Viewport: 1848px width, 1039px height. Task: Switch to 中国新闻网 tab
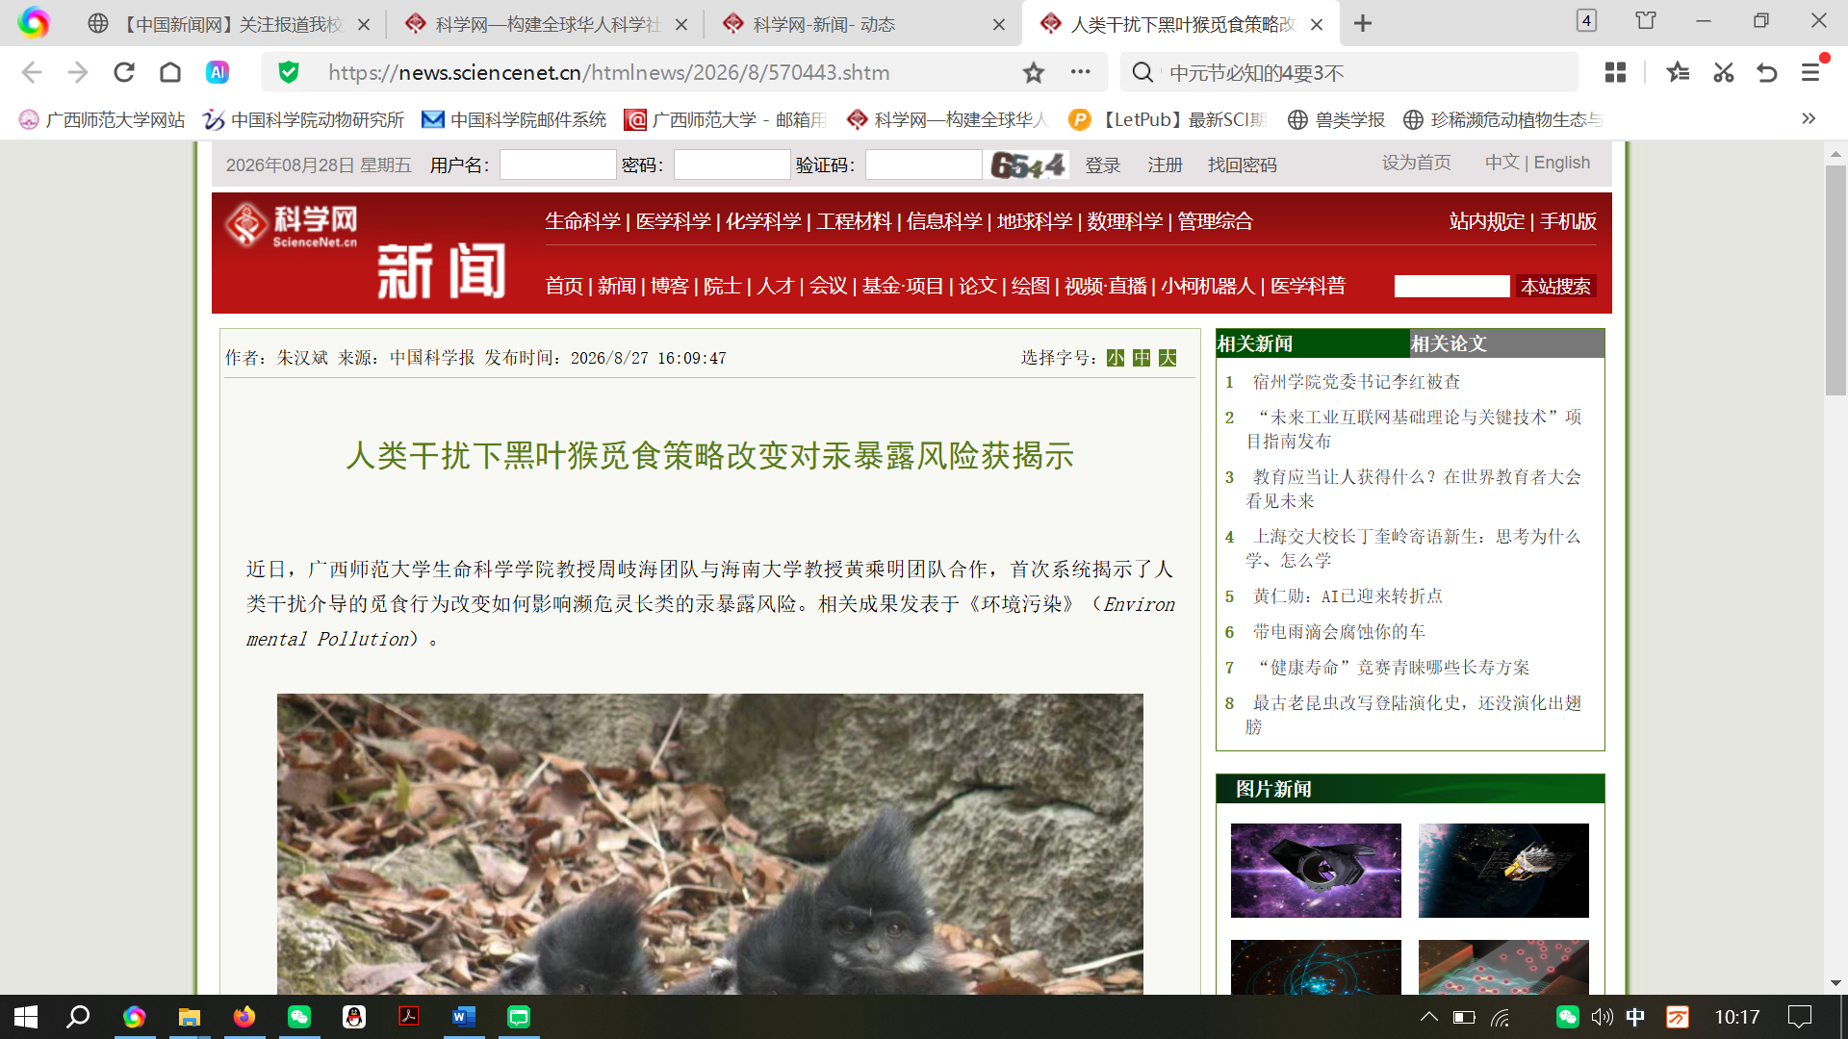tap(228, 24)
